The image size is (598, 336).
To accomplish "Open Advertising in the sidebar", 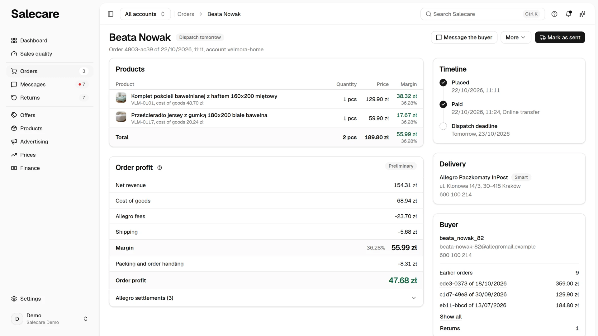I will (50, 142).
